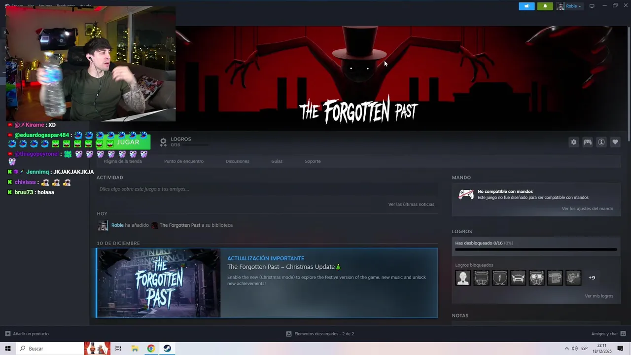631x355 pixels.
Task: Open Elementos descargados downloads status
Action: (320, 334)
